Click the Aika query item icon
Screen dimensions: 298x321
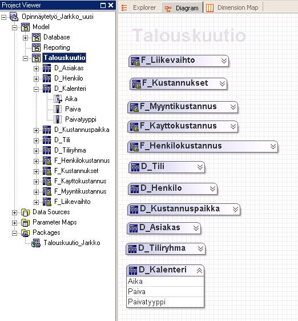(x=58, y=99)
